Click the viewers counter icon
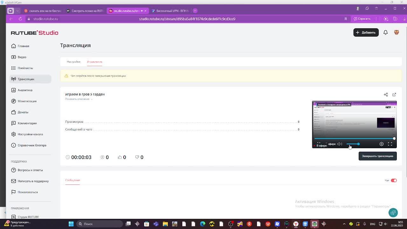This screenshot has height=229, width=407. (x=102, y=157)
